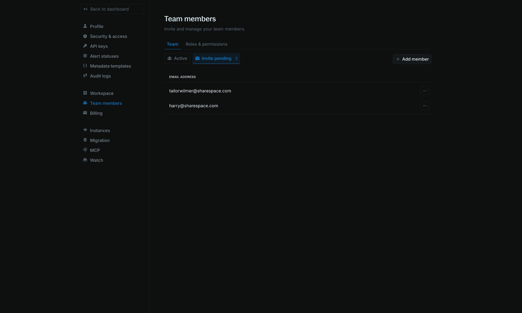Click the Alert statuses icon
This screenshot has width=522, height=313.
pos(85,56)
